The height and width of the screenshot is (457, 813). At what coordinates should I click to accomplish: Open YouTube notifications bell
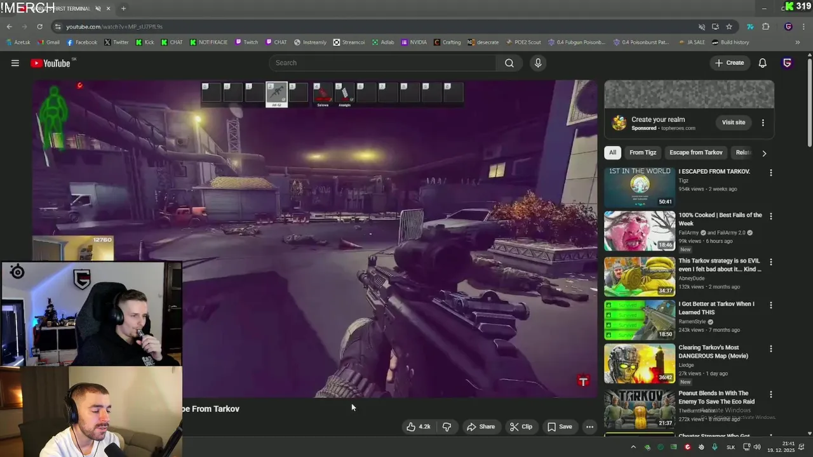tap(762, 63)
